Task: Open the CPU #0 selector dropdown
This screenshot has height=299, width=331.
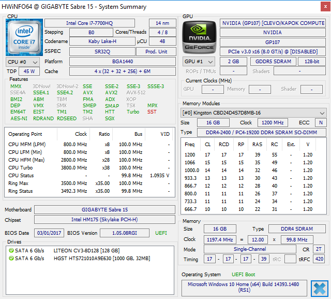Action: [x=23, y=62]
